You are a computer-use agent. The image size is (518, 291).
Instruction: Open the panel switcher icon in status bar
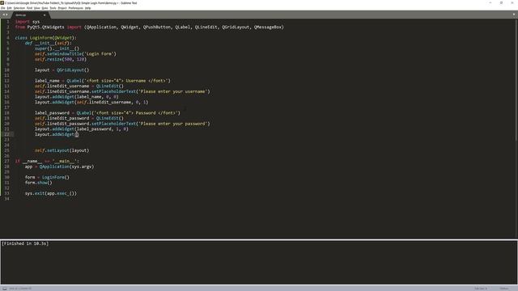[5, 289]
